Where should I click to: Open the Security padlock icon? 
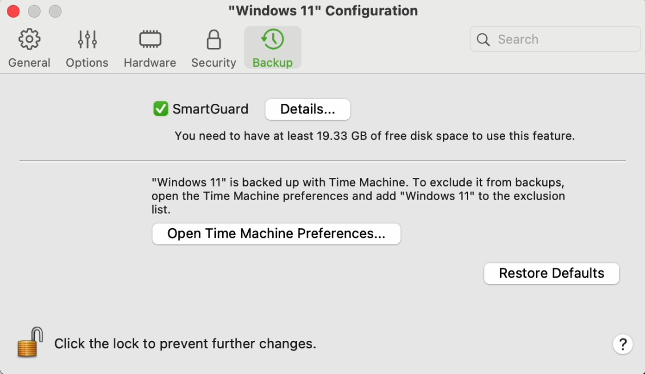[213, 39]
